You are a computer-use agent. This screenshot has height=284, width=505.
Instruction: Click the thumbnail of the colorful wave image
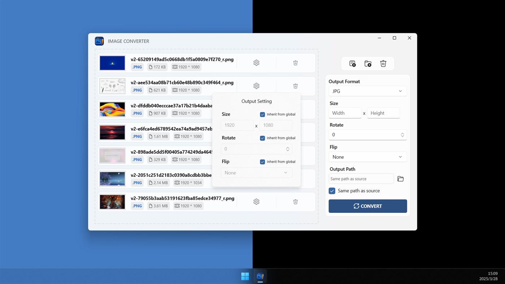click(112, 109)
